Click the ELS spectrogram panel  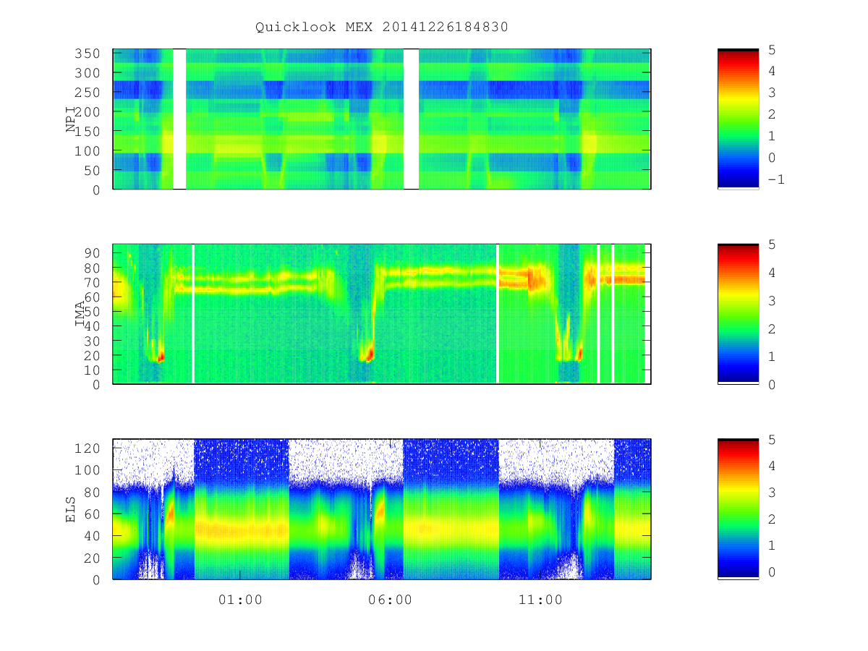[382, 509]
